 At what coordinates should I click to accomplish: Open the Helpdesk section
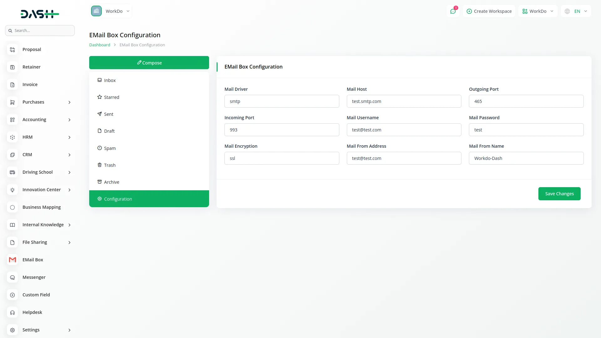click(x=32, y=312)
